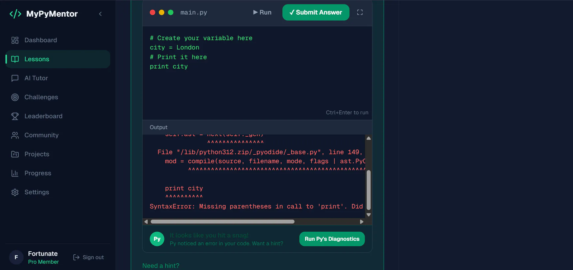
Task: Select the Lessons menu item
Action: coord(58,59)
